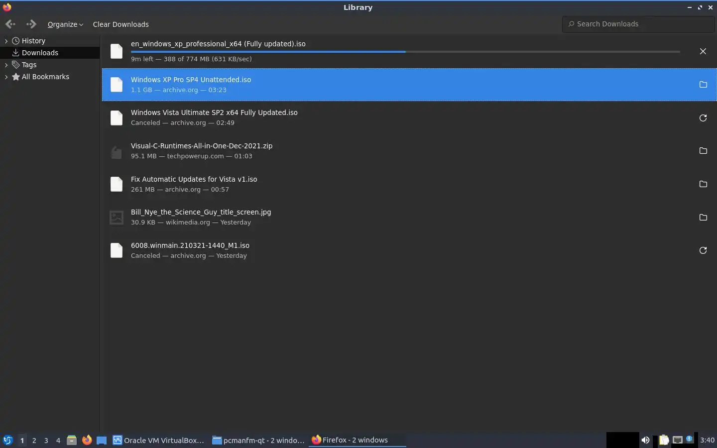
Task: Expand the Tags tree node
Action: pyautogui.click(x=6, y=65)
